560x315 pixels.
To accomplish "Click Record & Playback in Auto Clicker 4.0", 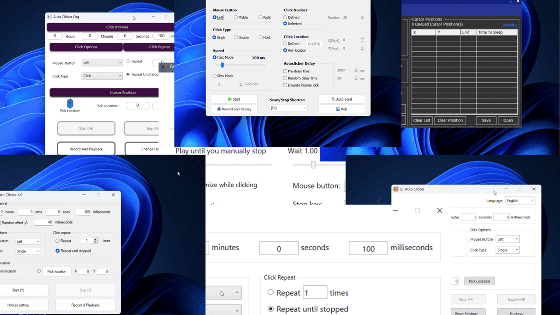I will 85,305.
